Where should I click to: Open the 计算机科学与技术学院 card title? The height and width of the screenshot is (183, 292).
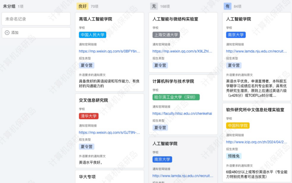(173, 81)
